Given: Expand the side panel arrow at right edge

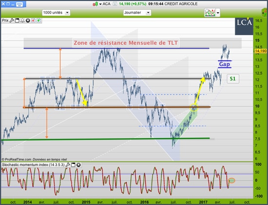Looking at the screenshot, I should [x=265, y=13].
